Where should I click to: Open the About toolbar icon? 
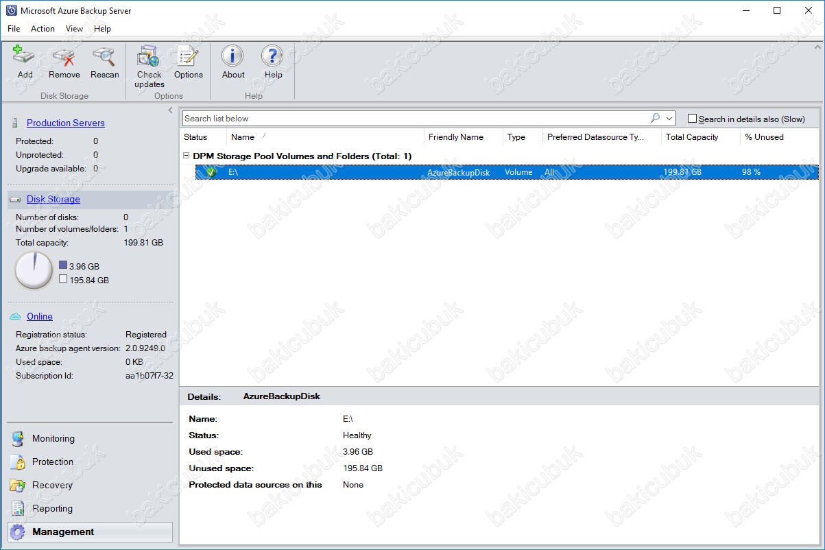233,56
